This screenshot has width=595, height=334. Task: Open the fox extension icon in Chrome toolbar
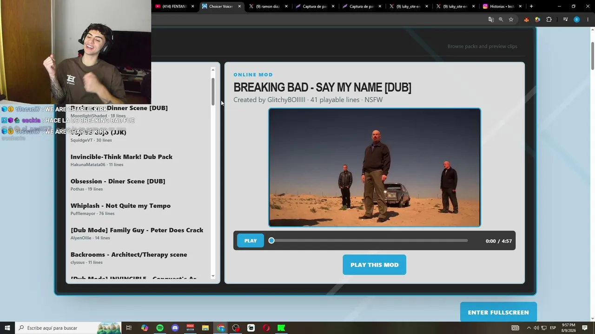coord(526,19)
